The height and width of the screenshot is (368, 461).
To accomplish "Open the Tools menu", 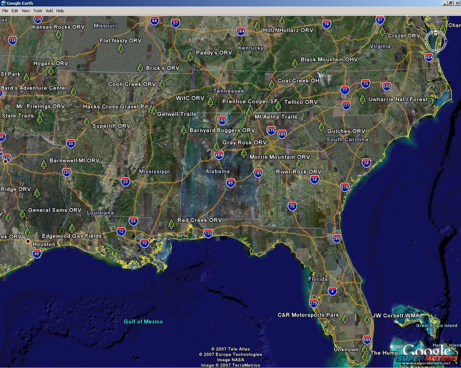I will point(38,11).
